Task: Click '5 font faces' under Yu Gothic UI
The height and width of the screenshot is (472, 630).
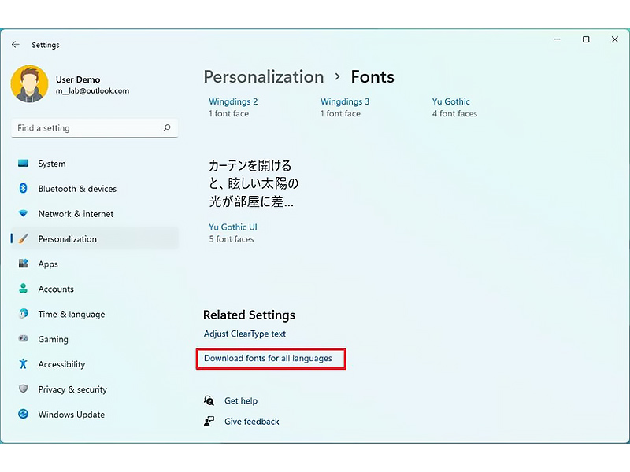Action: pyautogui.click(x=232, y=239)
